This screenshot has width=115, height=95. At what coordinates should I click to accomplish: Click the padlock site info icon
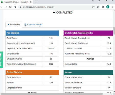(x=20, y=7)
